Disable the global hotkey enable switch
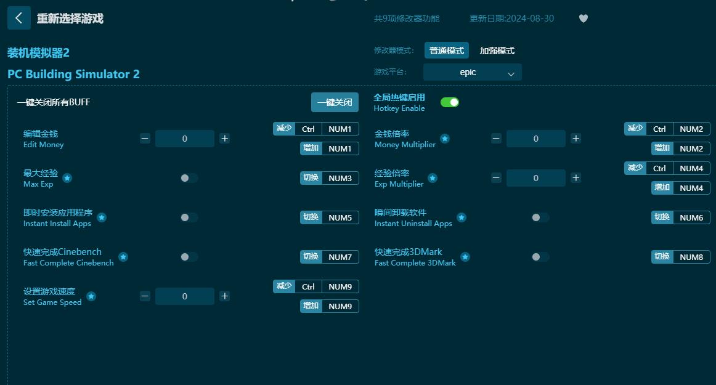Image resolution: width=716 pixels, height=385 pixels. click(x=449, y=102)
